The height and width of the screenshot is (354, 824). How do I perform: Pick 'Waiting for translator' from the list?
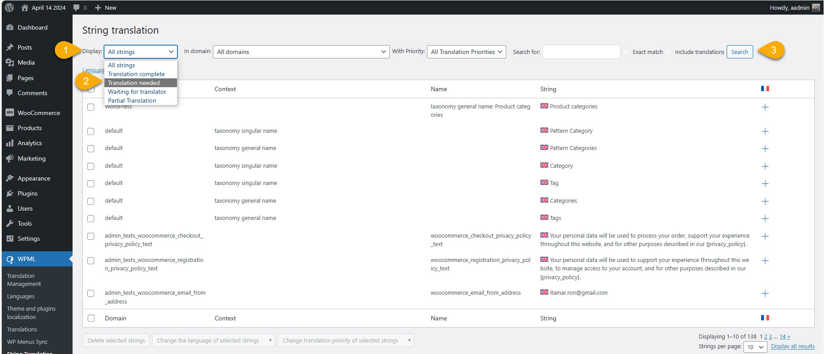[x=141, y=92]
